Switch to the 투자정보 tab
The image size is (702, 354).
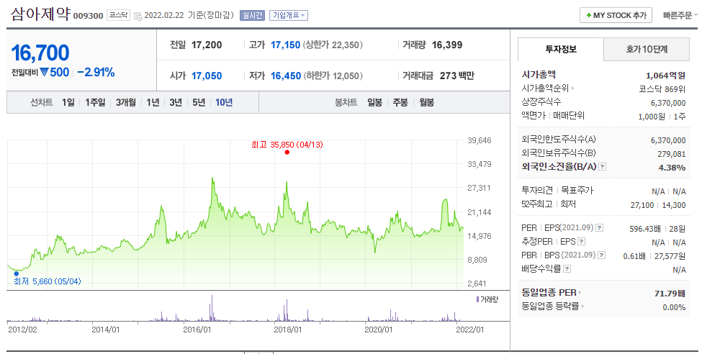(x=561, y=49)
